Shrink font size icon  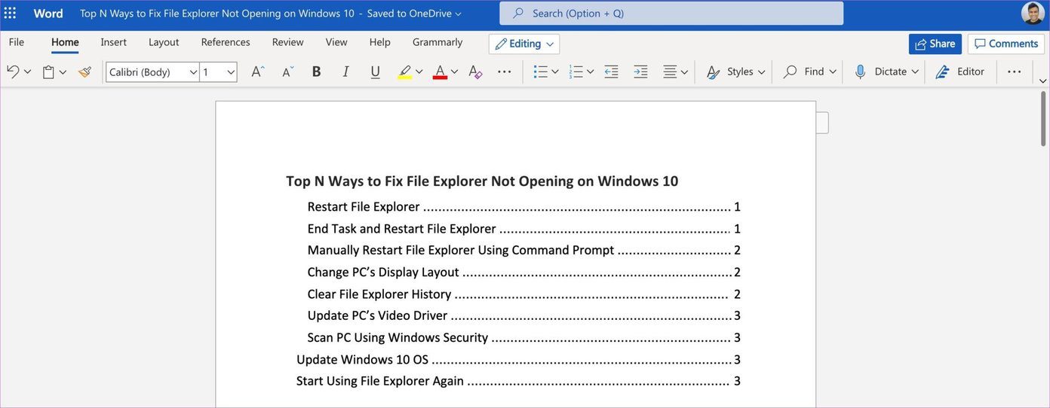[288, 72]
